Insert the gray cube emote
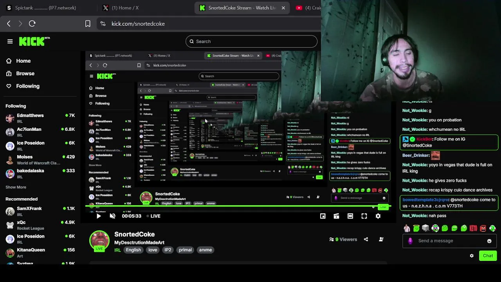Viewport: 501px width, 282px height. pos(426,228)
